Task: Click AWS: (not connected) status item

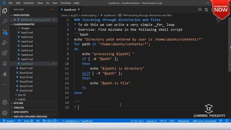Action: (x=204, y=121)
